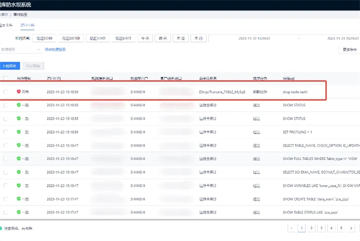Click the SHANSHI user in drop table ceshi row
Image resolution: width=360 pixels, height=241 pixels.
click(138, 92)
